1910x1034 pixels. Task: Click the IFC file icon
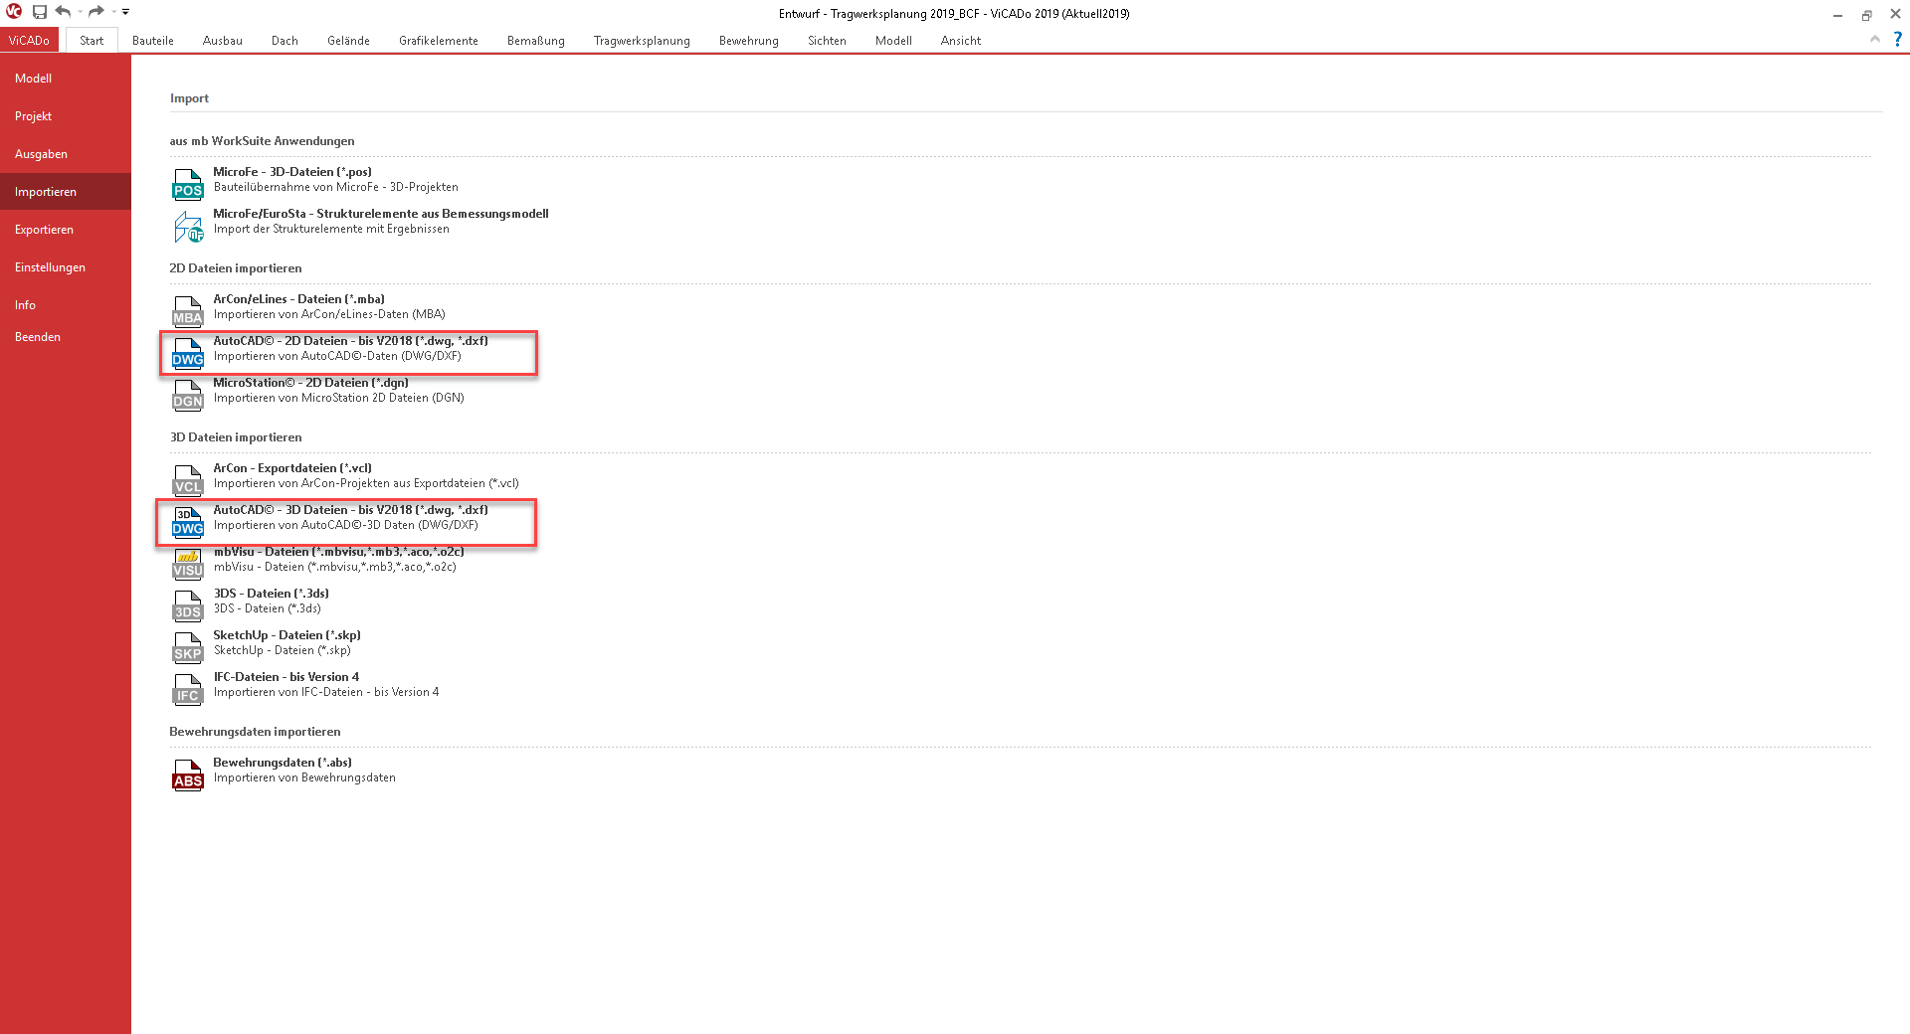[188, 690]
